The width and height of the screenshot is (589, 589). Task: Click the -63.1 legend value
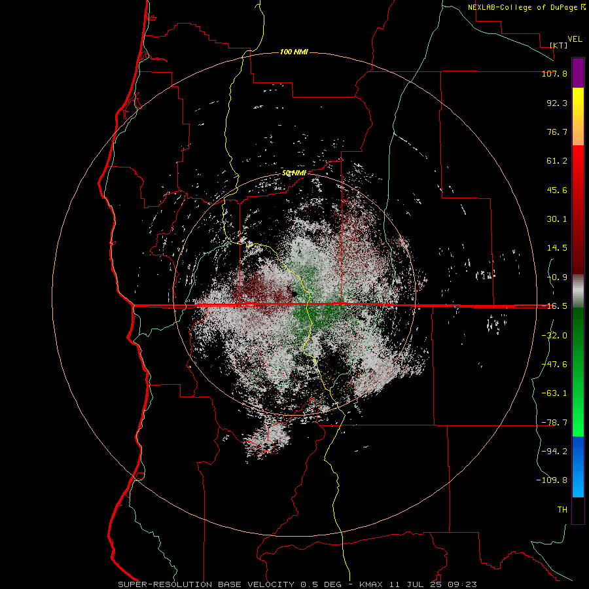554,393
